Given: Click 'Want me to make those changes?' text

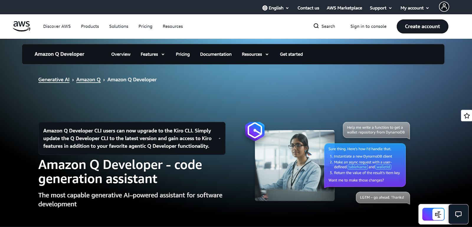Looking at the screenshot, I should tap(356, 180).
